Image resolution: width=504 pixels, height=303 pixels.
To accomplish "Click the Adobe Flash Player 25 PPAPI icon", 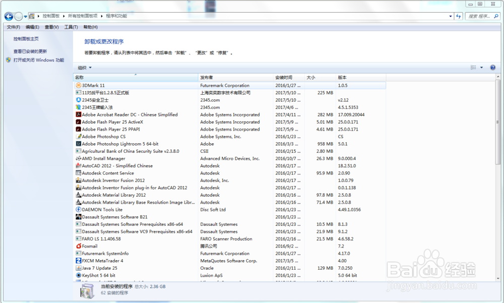I will point(79,129).
